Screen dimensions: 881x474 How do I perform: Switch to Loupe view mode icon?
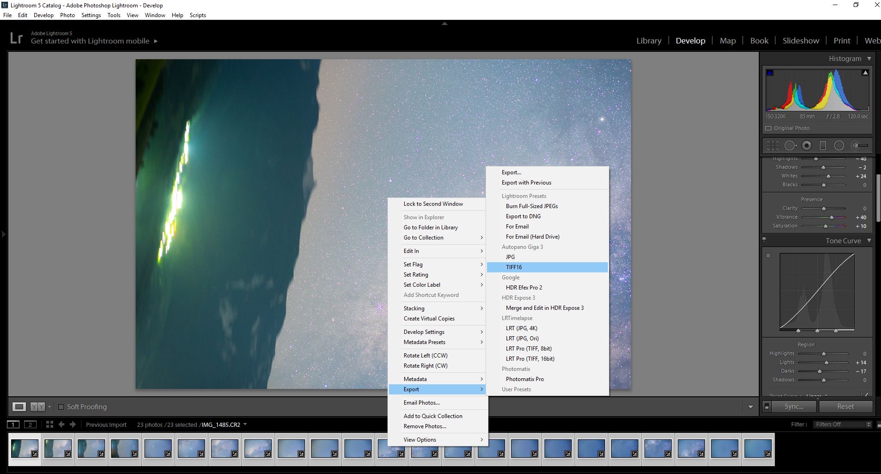pyautogui.click(x=19, y=407)
